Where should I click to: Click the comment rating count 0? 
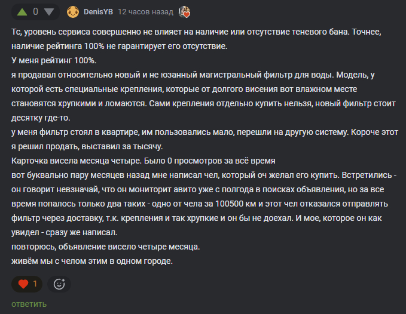[x=35, y=11]
